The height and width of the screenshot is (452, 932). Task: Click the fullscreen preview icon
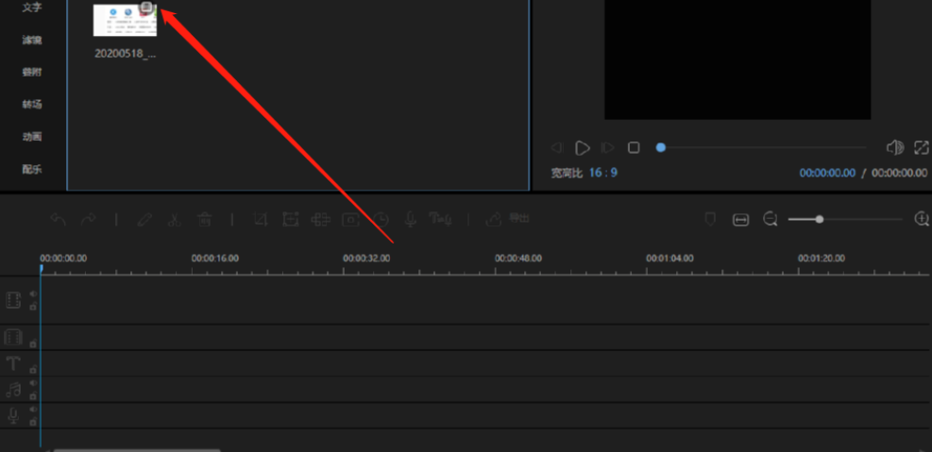pyautogui.click(x=922, y=147)
